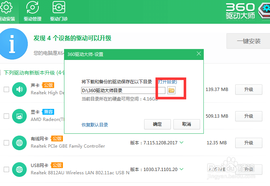Screen dimensions: 270x186
Task: Click the 公版 tag next to 有线网卡
Action: [57, 138]
